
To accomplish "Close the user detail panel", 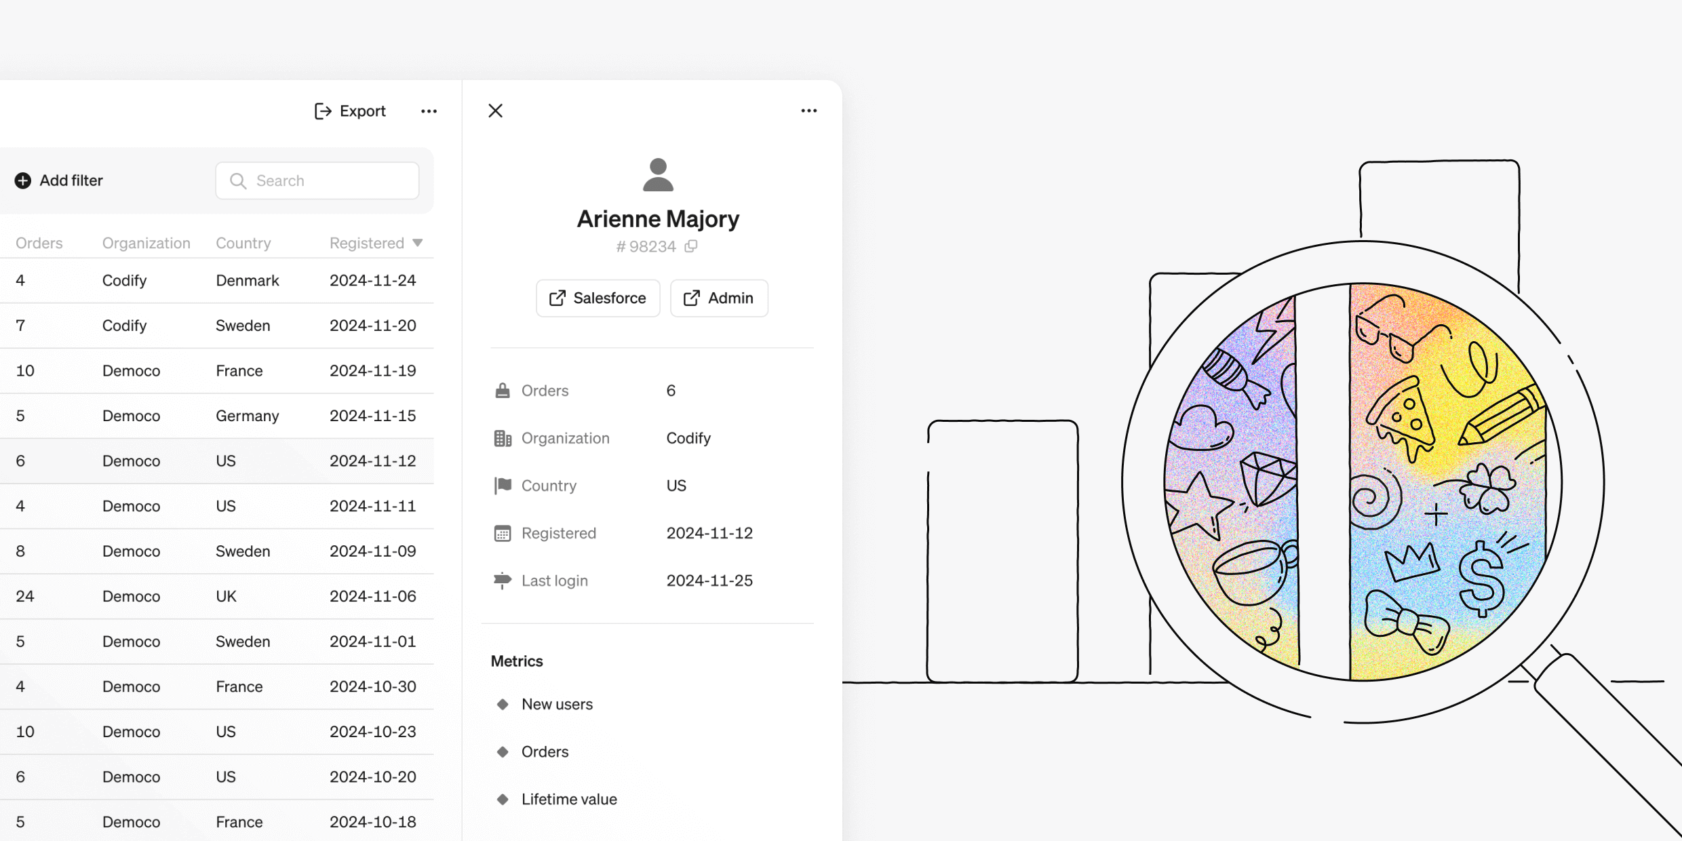I will 496,111.
